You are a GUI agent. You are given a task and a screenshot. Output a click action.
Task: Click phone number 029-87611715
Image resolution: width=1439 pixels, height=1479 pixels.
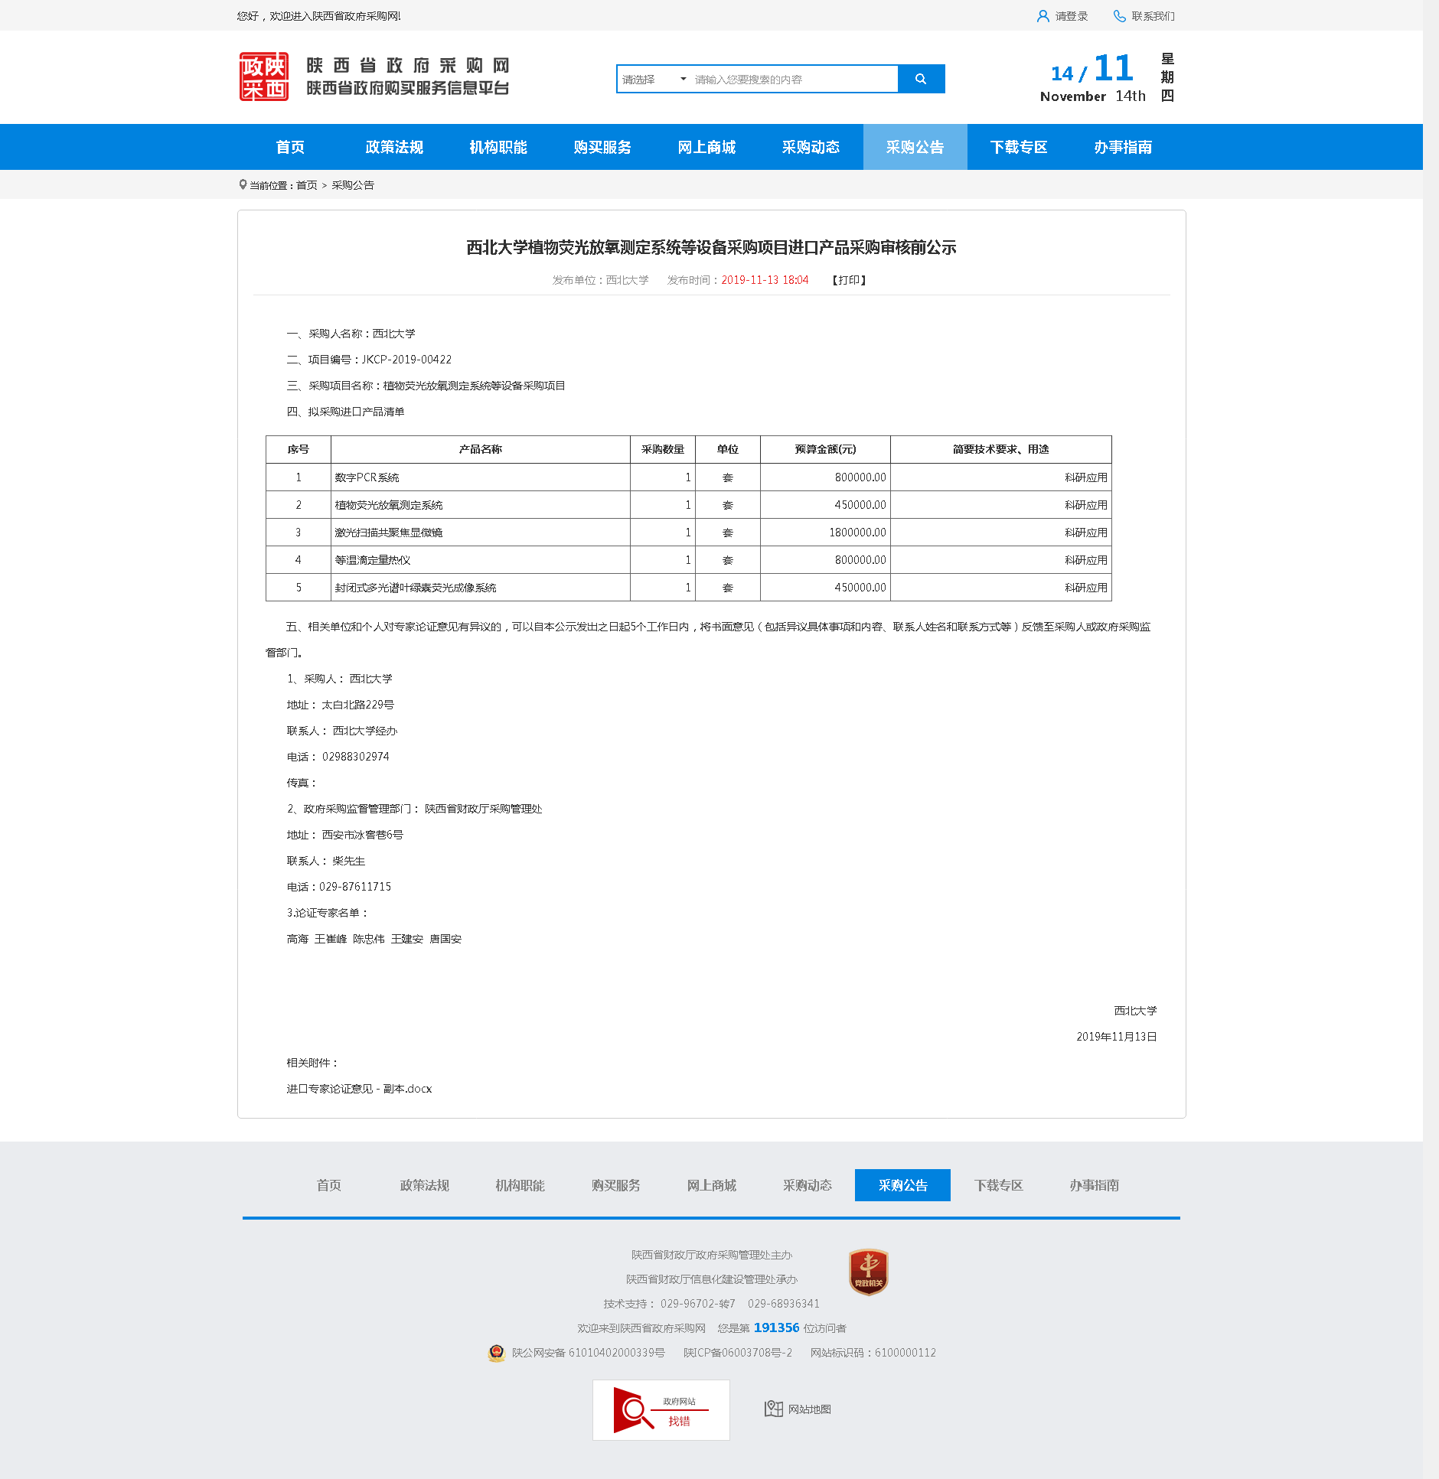click(355, 887)
